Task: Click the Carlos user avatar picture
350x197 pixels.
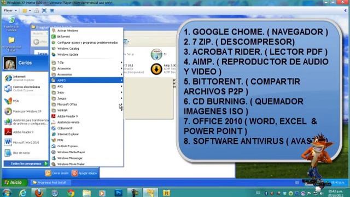Action: pos(10,63)
